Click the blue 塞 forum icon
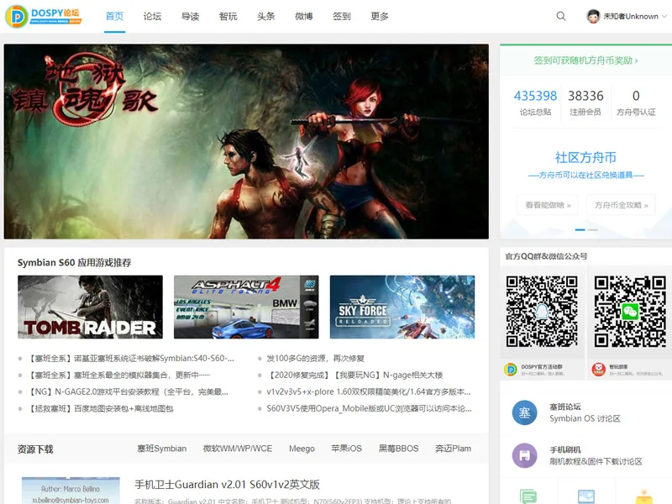 click(524, 412)
